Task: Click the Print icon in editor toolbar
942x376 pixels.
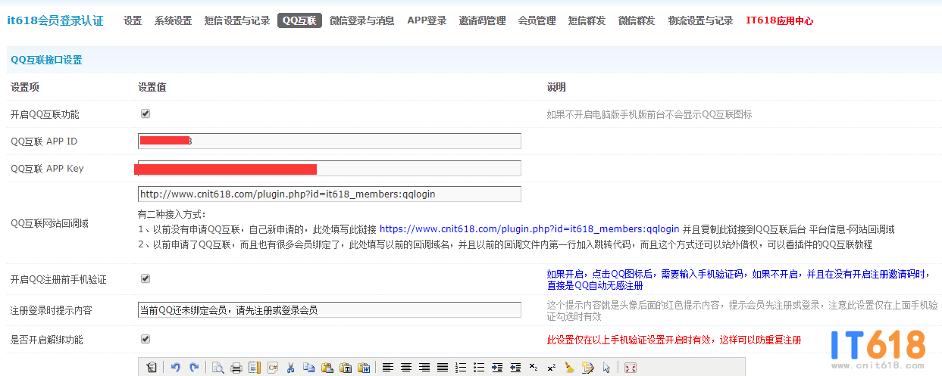Action: pos(236,368)
